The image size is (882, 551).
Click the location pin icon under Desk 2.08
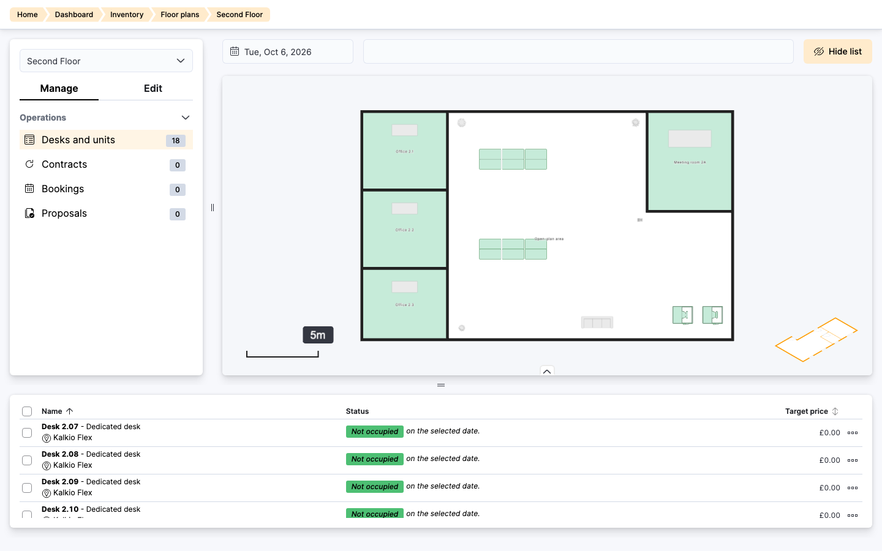coord(47,466)
